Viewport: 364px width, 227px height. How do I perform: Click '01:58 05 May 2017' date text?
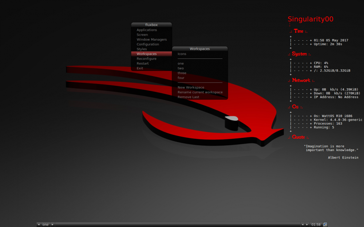[x=331, y=40]
